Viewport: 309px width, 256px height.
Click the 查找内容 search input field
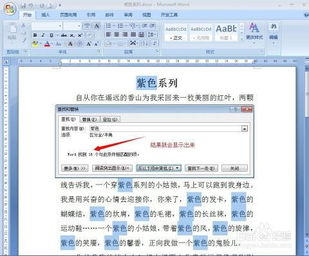point(165,129)
